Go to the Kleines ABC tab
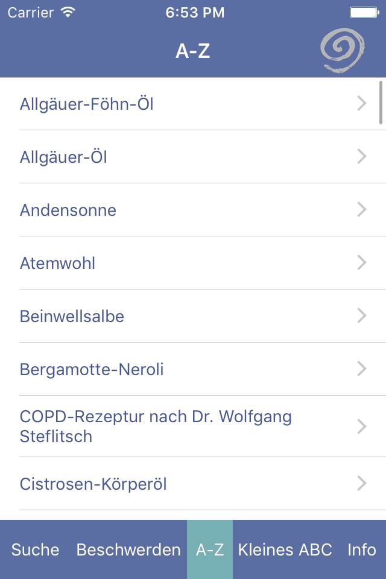The height and width of the screenshot is (579, 386). [x=285, y=550]
